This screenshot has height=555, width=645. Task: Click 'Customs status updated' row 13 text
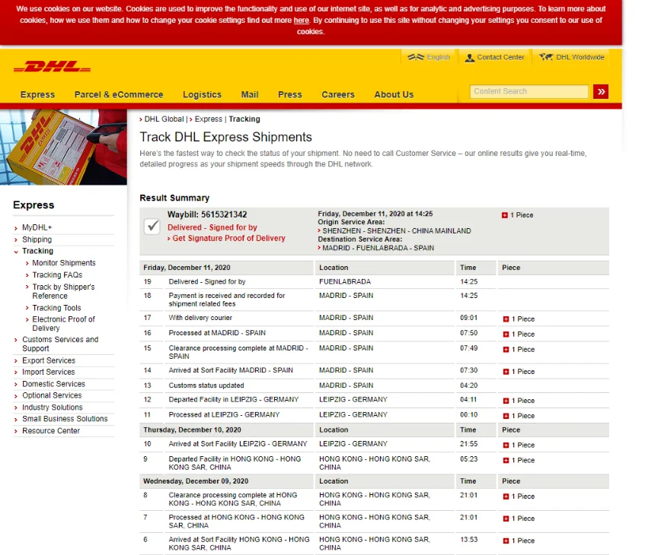pos(206,385)
